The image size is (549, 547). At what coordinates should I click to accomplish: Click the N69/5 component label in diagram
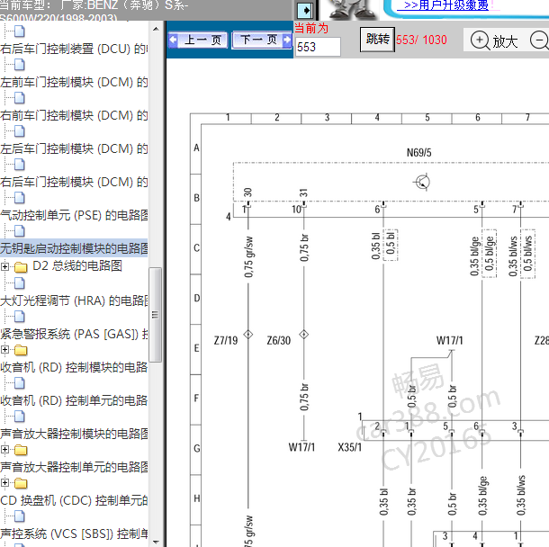(418, 153)
